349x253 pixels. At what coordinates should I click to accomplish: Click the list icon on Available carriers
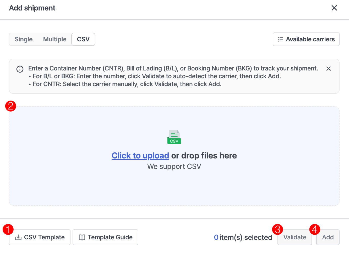coord(281,39)
